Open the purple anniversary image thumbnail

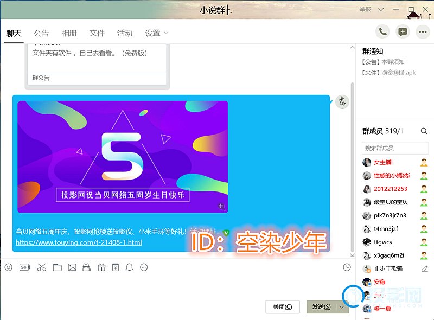click(123, 157)
